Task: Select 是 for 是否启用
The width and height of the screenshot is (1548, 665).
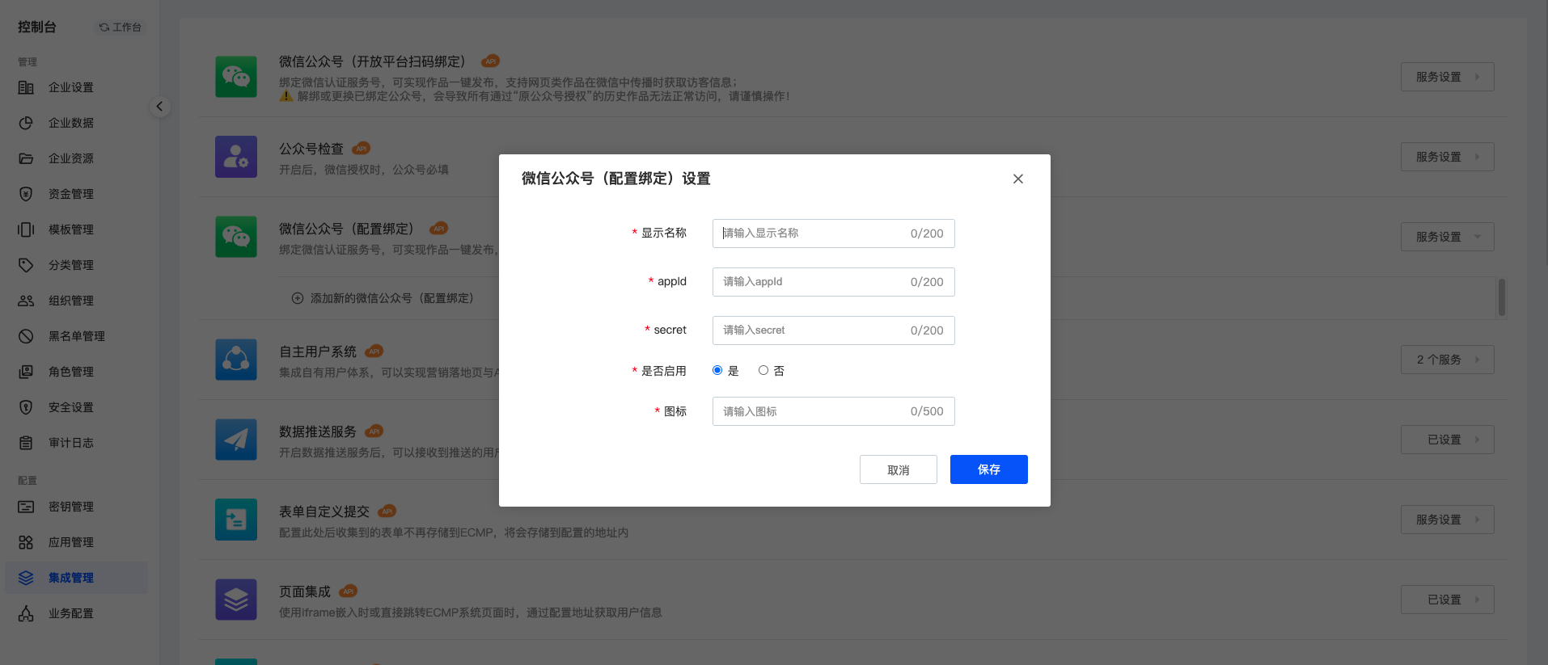Action: [x=717, y=370]
